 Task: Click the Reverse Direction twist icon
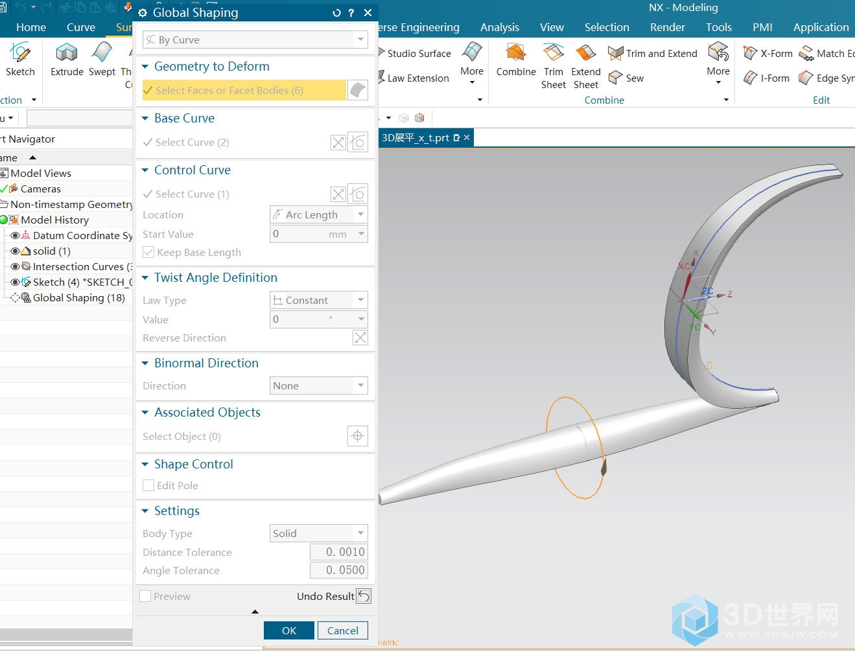click(x=360, y=338)
